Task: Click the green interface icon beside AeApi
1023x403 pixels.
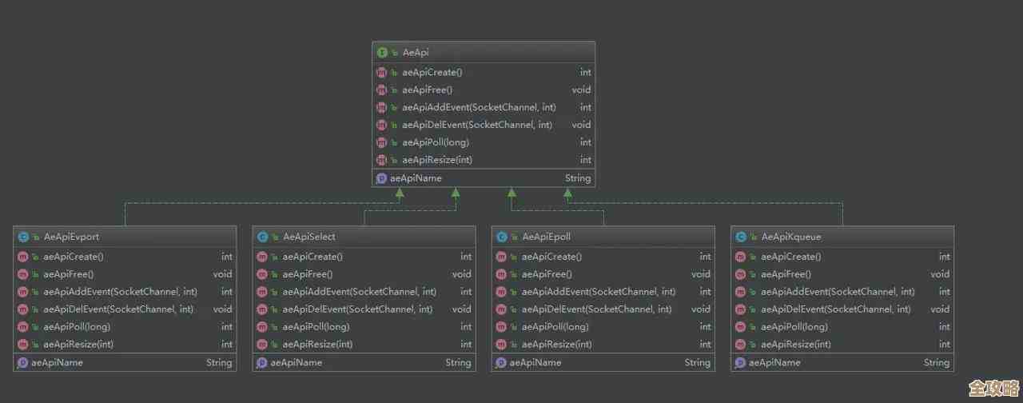Action: (x=382, y=53)
